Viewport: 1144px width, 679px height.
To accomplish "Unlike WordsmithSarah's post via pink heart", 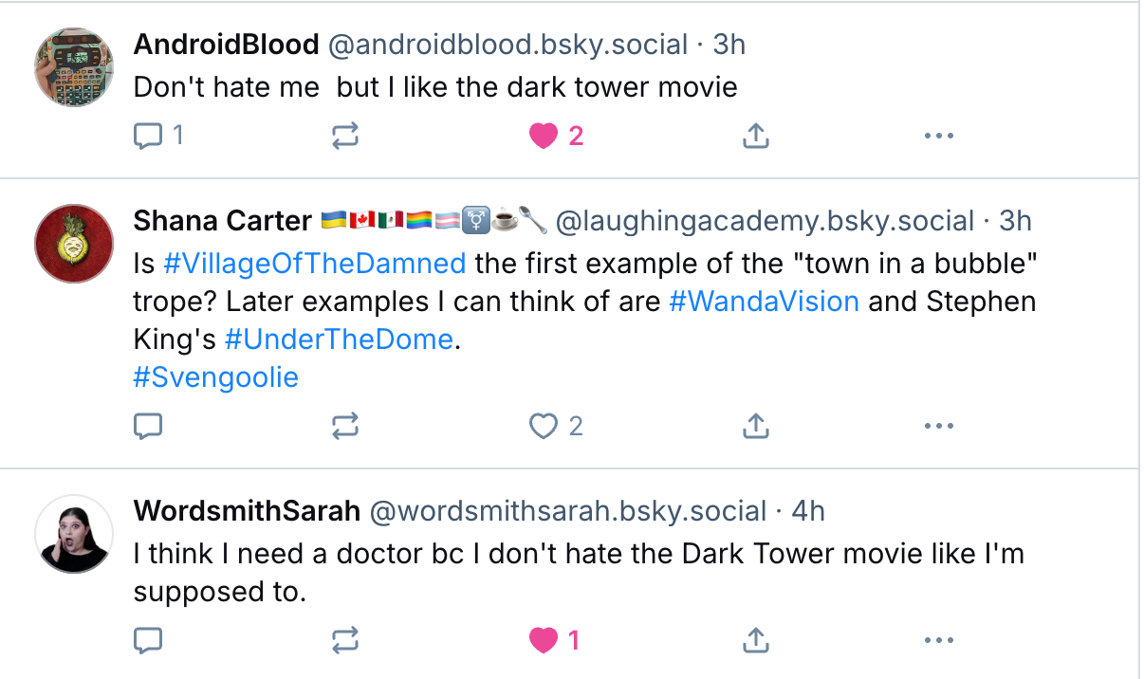I will (544, 641).
